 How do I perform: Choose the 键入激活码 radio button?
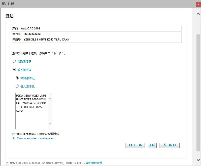coord(17,86)
